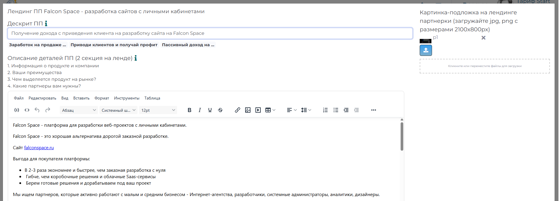Create a numbered list

(x=325, y=110)
